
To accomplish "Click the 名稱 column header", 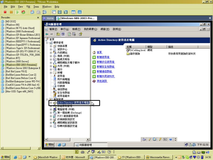I will (136, 47).
